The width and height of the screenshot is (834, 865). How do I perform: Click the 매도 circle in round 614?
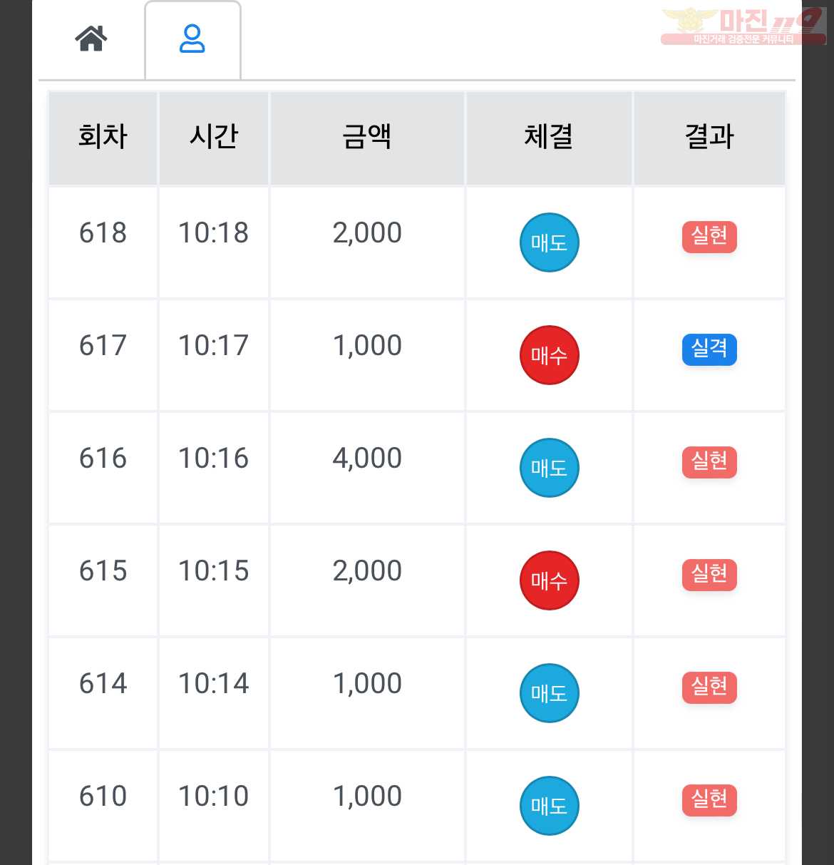click(549, 693)
